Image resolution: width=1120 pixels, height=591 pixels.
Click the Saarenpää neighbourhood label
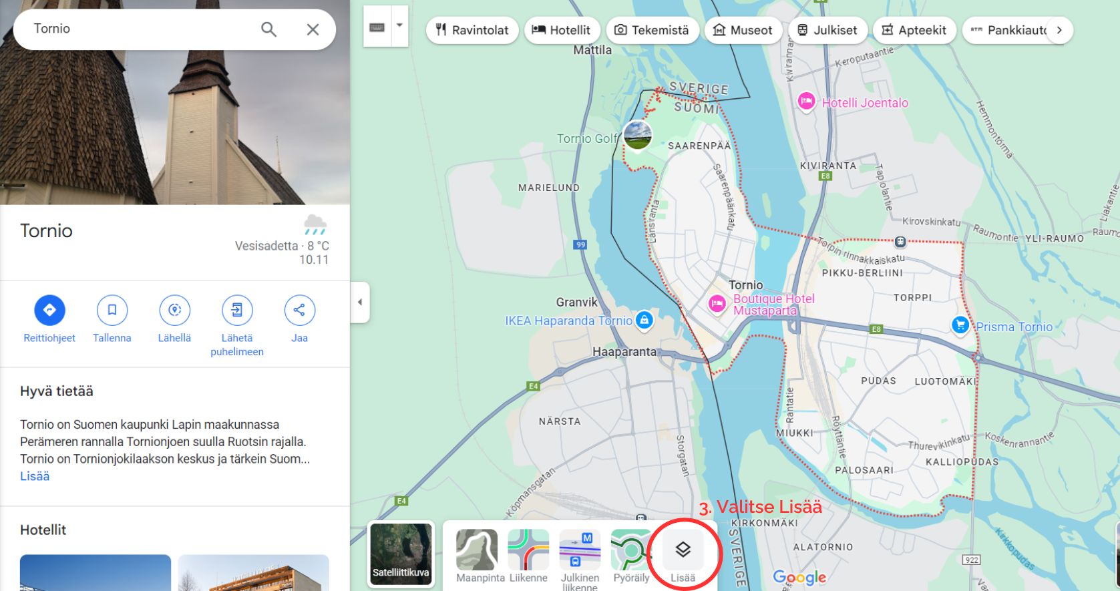[699, 146]
